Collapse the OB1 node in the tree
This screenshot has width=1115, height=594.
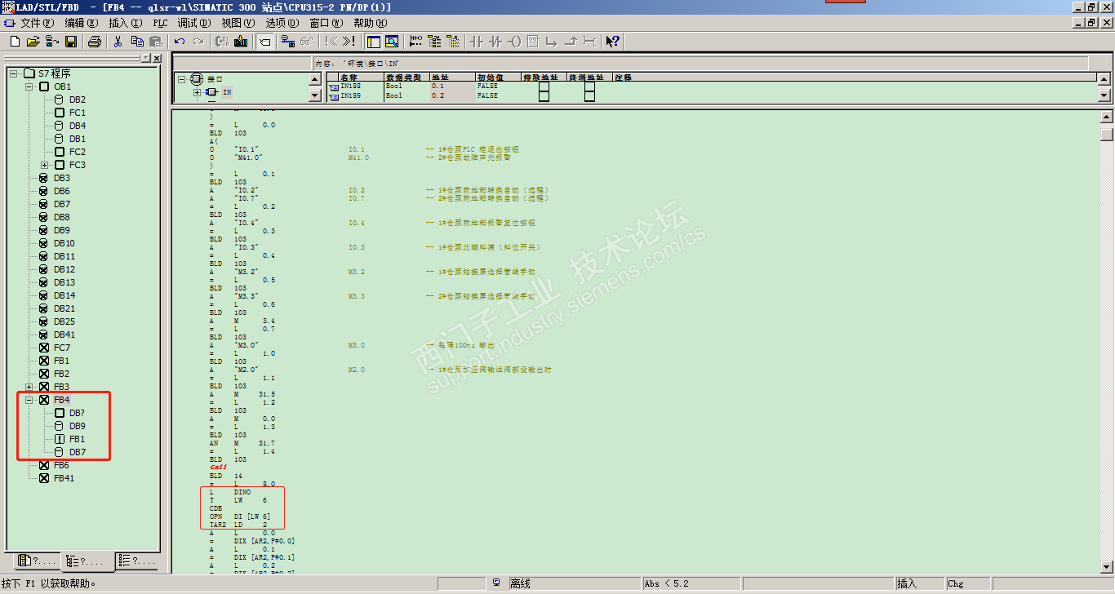pyautogui.click(x=29, y=86)
